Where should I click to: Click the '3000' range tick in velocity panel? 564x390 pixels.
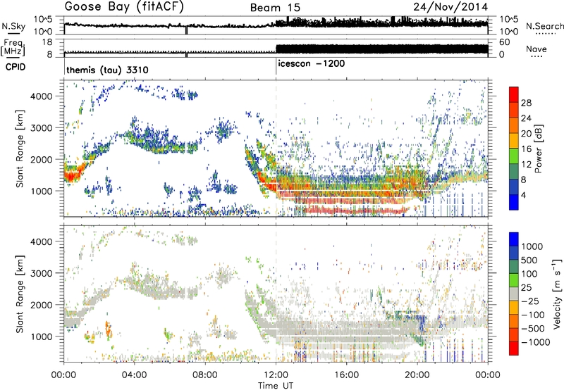click(x=41, y=273)
